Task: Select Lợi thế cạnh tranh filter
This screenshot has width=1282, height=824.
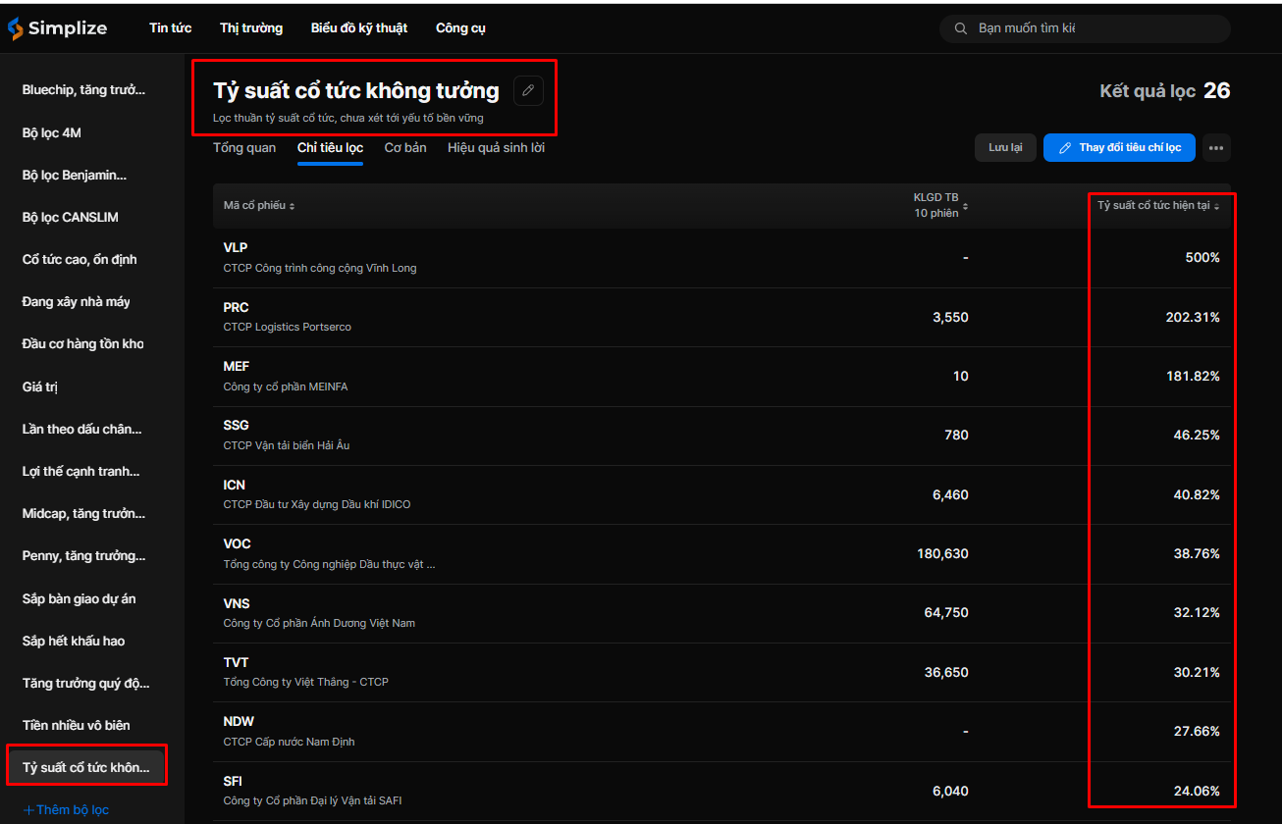Action: [80, 471]
